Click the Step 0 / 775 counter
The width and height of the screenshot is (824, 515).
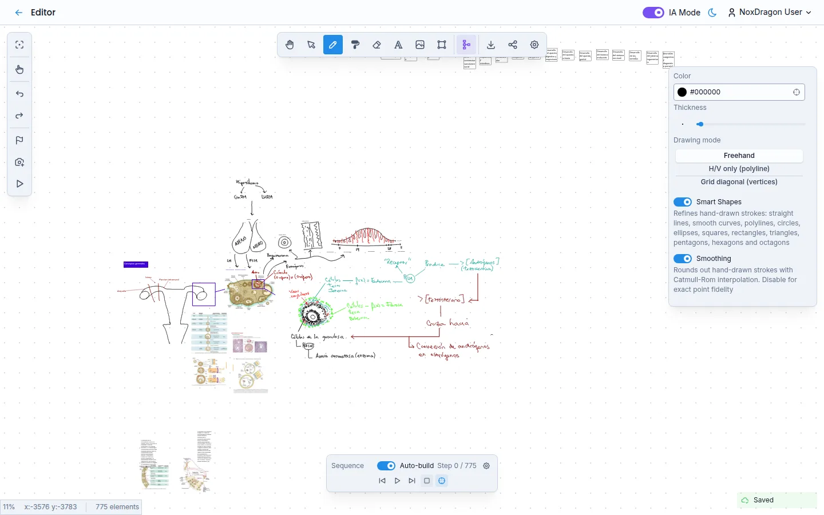point(457,466)
